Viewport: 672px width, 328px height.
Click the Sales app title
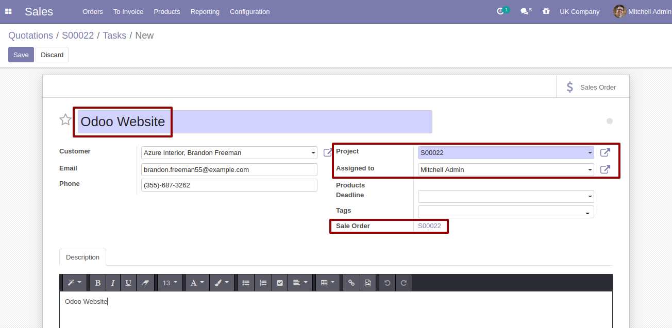coord(39,11)
